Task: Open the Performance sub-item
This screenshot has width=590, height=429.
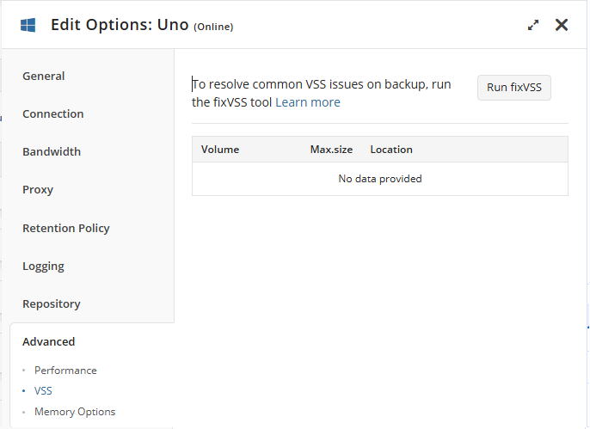Action: 65,371
